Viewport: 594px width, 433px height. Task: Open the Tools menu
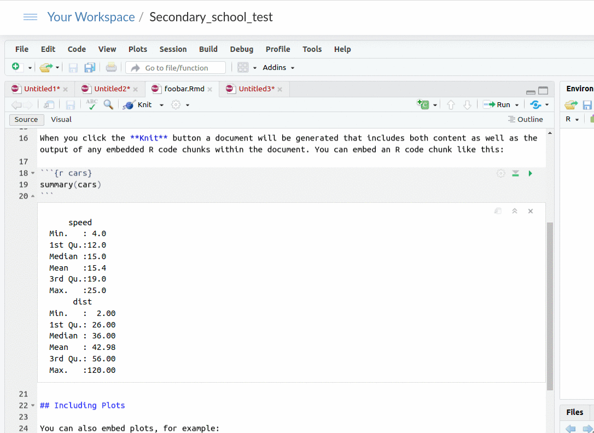point(312,49)
